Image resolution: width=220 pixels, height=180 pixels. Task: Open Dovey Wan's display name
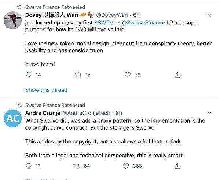click(51, 15)
